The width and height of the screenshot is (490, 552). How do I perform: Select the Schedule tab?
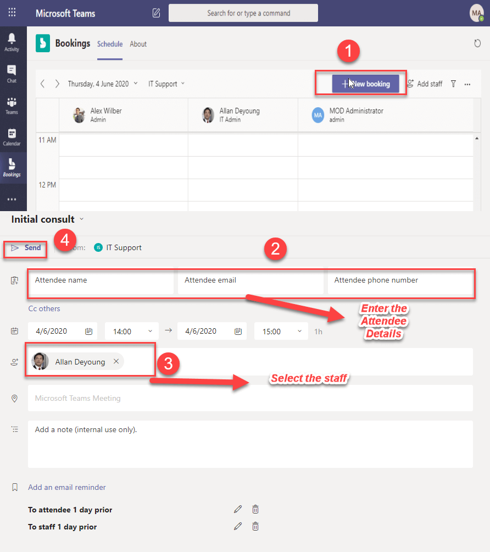110,44
